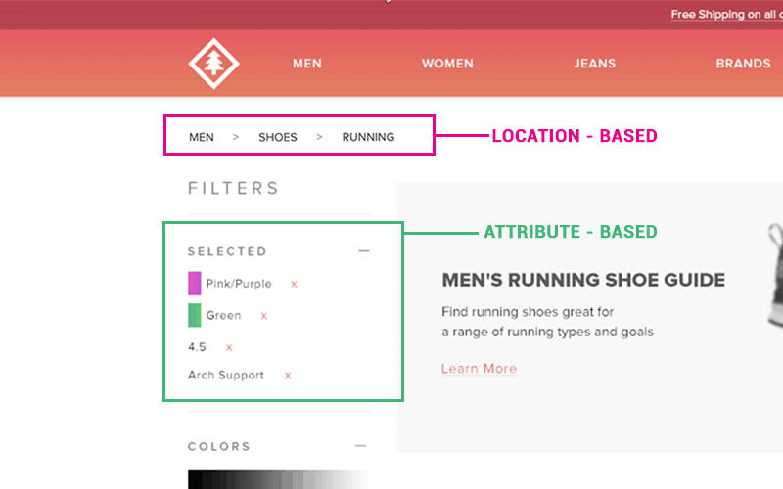Click the Men's Running Shoe Guide heading

tap(583, 280)
